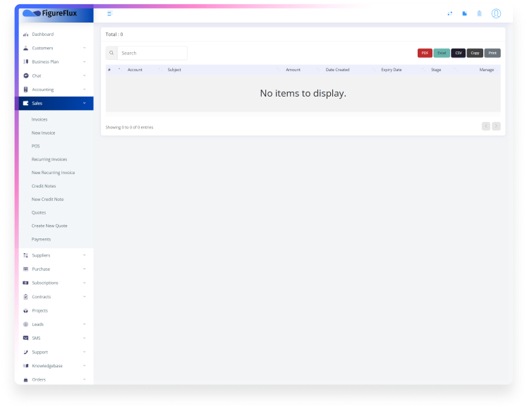Select Create New Quote menu item

pyautogui.click(x=49, y=226)
